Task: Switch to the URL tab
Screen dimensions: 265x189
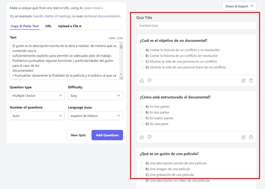Action: tap(48, 26)
